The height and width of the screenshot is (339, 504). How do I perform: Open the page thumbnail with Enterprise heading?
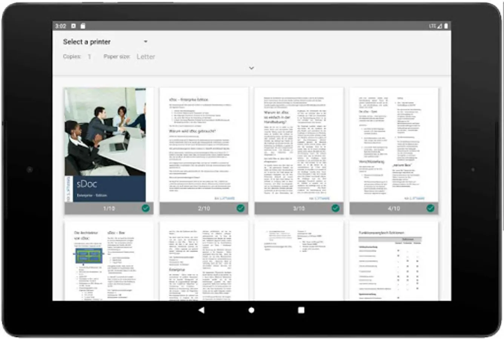pyautogui.click(x=204, y=261)
